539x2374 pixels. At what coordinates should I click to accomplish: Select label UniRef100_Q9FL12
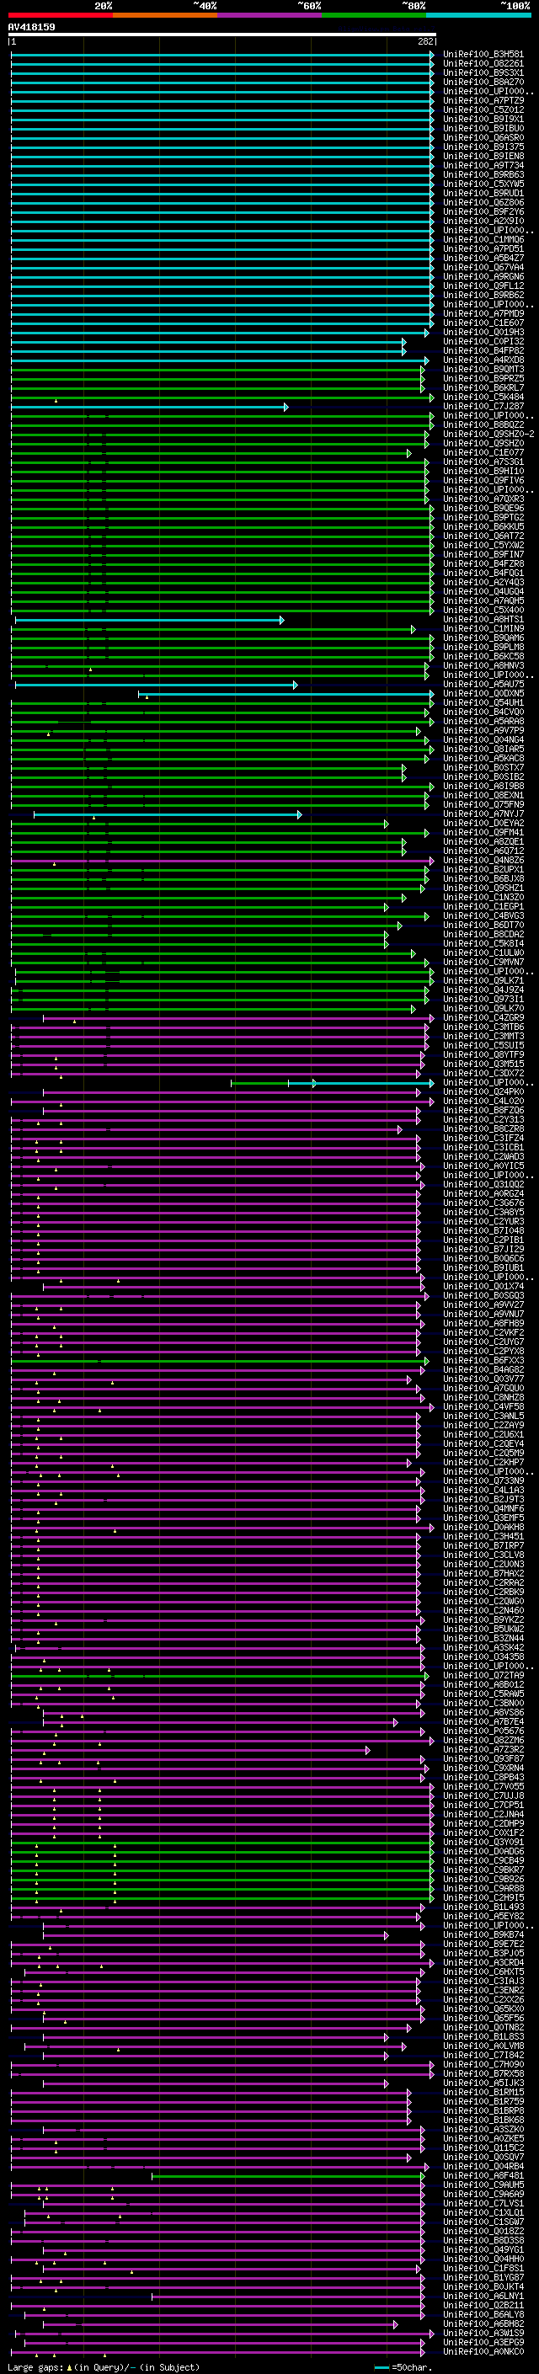click(483, 285)
